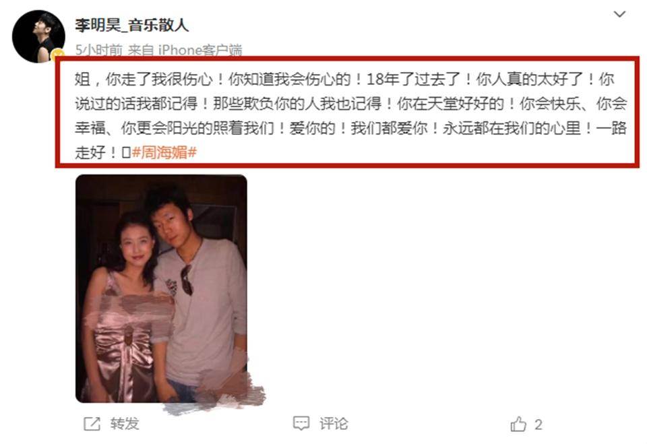The image size is (647, 444).
Task: Click the post line starting 说过的话我都记得
Action: [350, 103]
